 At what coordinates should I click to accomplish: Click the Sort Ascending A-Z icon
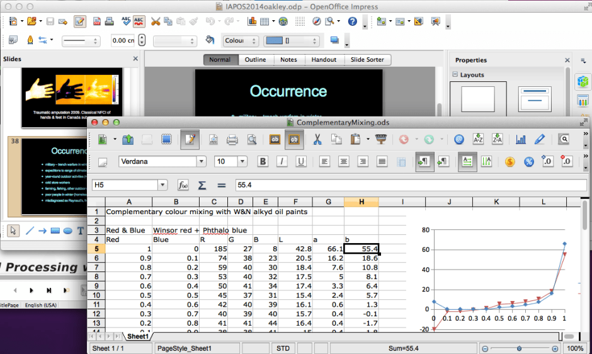[478, 140]
